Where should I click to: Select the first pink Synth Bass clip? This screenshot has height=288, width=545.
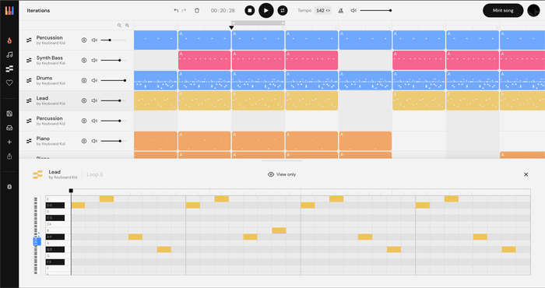tap(204, 60)
